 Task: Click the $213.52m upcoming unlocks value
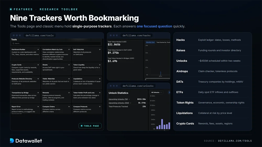141,99
